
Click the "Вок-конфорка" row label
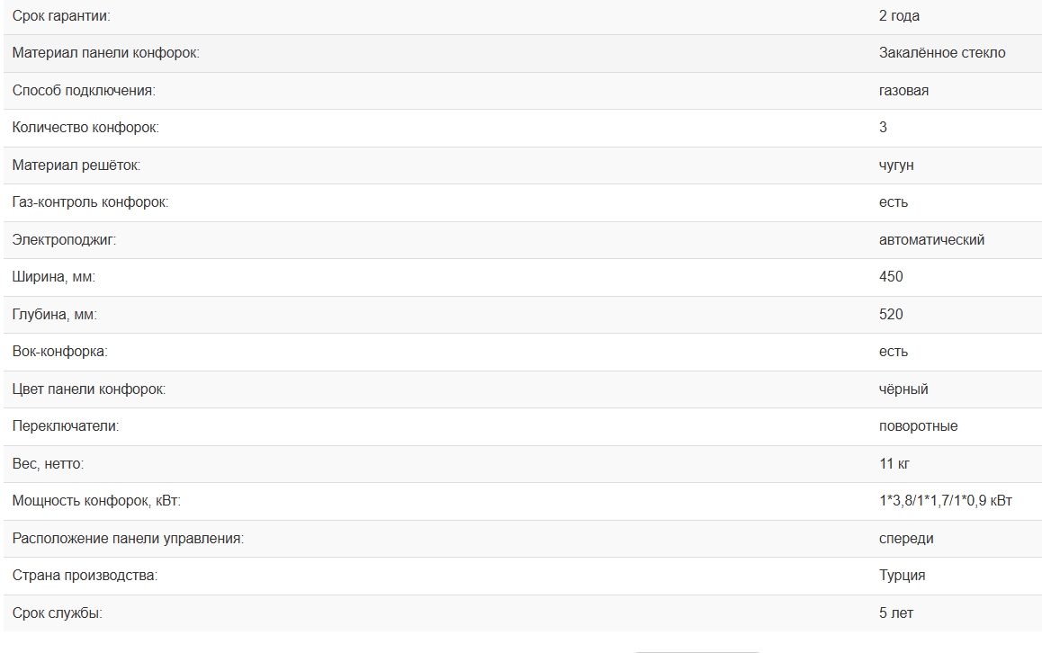point(59,352)
